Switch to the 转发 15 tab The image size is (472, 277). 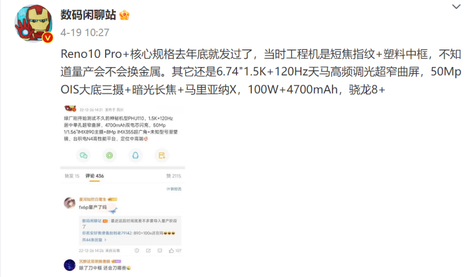[72, 176]
